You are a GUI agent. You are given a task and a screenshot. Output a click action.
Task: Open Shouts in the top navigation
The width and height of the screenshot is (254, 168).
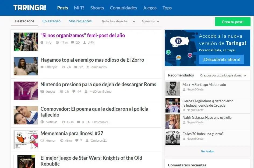[97, 8]
